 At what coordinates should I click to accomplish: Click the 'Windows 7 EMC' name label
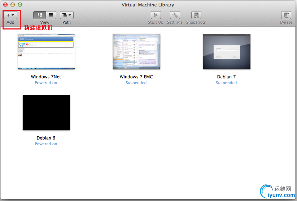point(136,77)
